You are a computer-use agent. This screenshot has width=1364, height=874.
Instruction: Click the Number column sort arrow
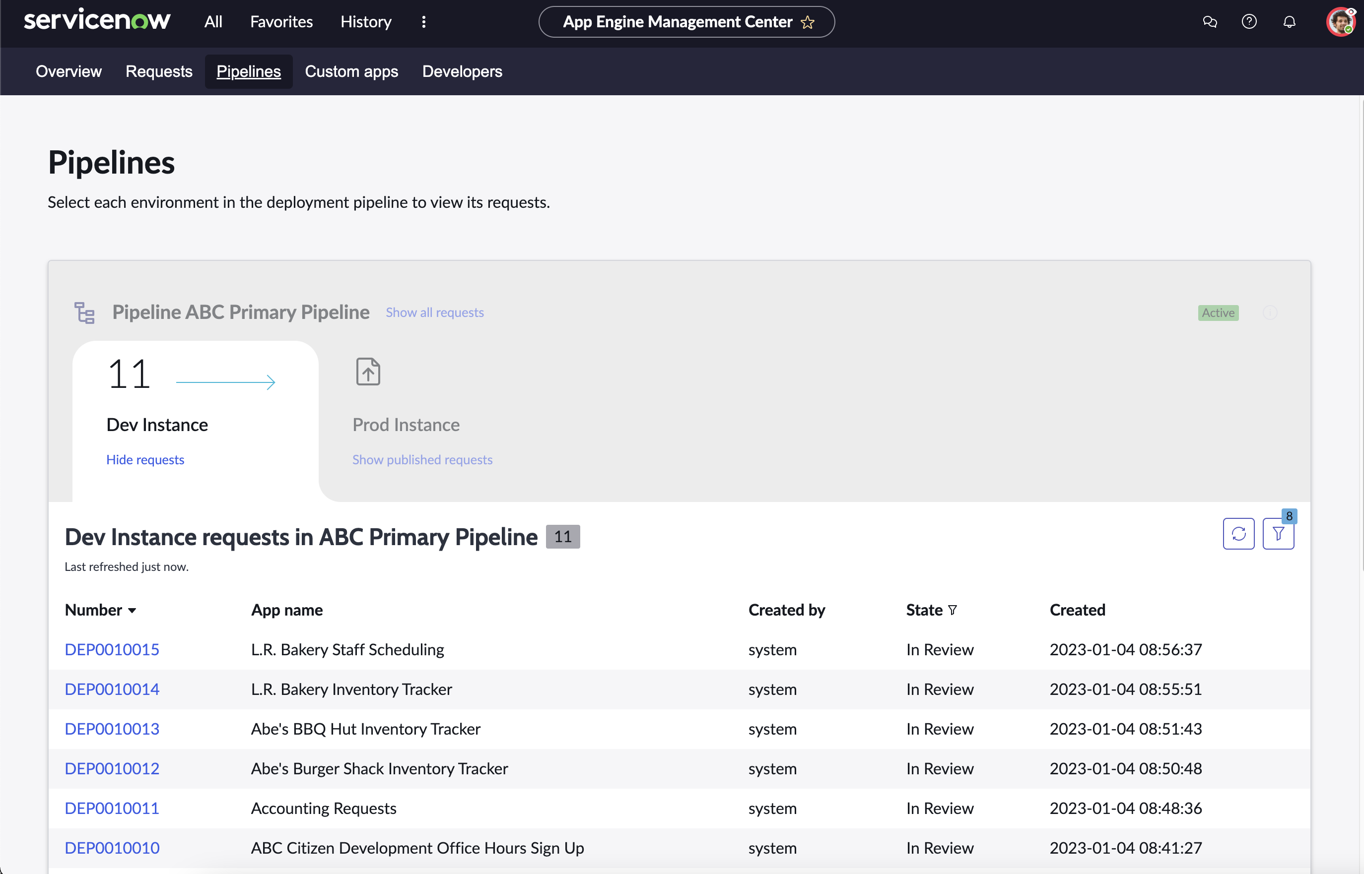point(132,611)
